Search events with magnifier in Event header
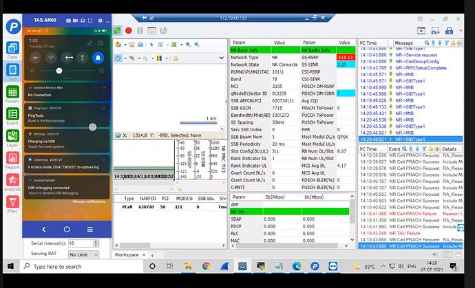The image size is (475, 288). pyautogui.click(x=404, y=149)
